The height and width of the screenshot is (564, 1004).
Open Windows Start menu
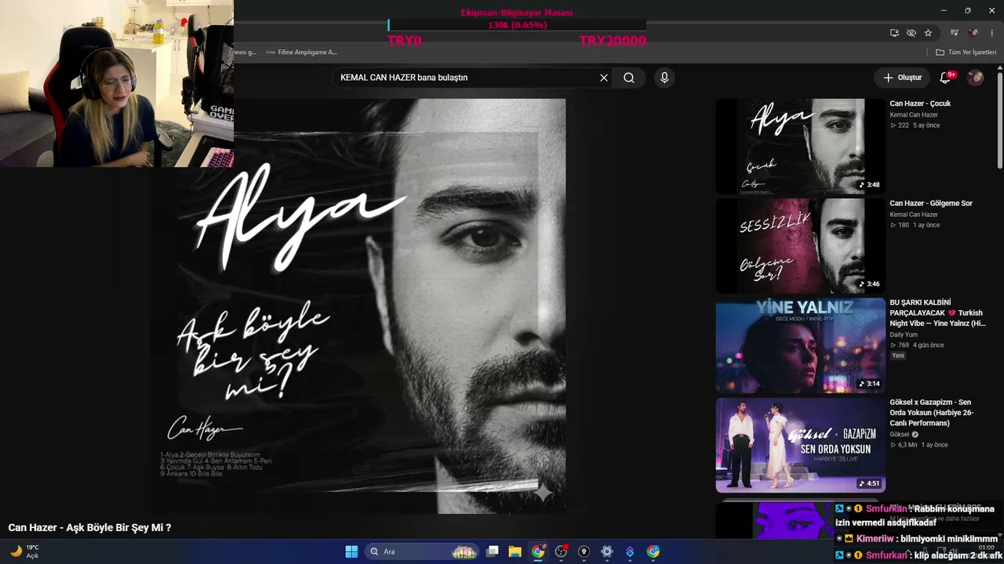pyautogui.click(x=351, y=551)
